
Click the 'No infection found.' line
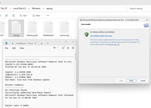point(16,90)
